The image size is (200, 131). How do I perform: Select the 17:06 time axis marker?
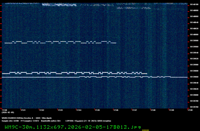click(x=116, y=110)
